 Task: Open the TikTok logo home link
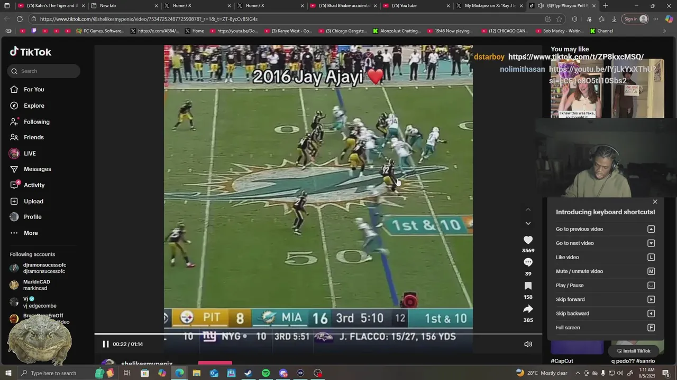(31, 52)
